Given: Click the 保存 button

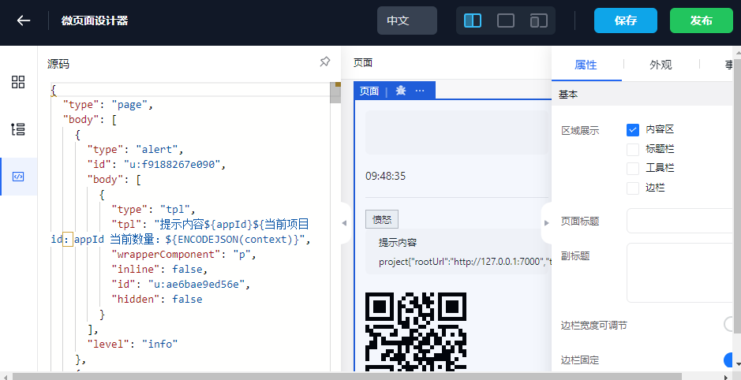Looking at the screenshot, I should click(626, 20).
